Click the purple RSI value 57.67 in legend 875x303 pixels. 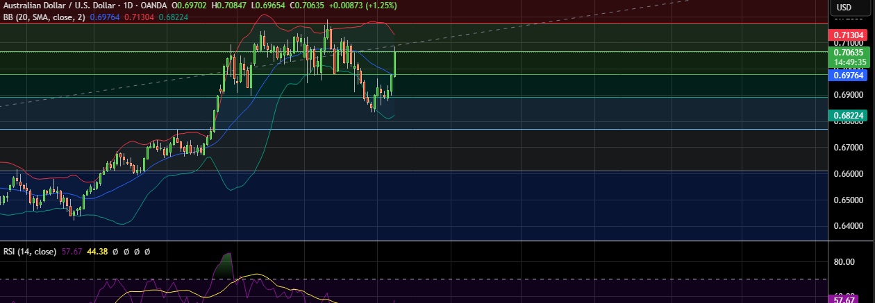click(x=72, y=252)
